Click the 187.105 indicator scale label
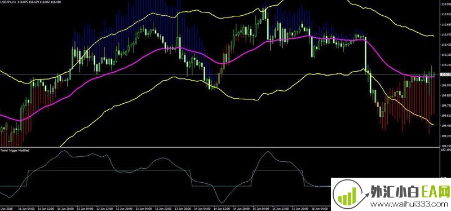This screenshot has height=211, width=451. tap(445, 150)
